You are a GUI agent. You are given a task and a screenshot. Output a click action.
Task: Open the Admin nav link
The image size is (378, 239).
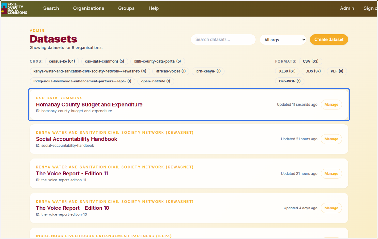pos(347,8)
